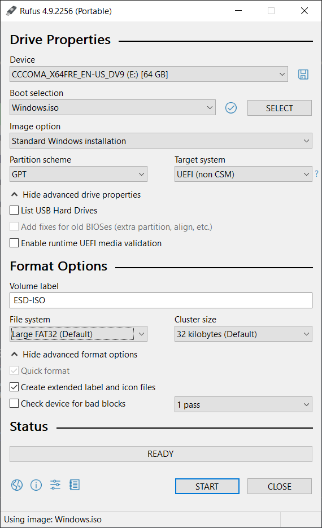The width and height of the screenshot is (322, 528).
Task: Click the save drive image disk icon
Action: (x=303, y=74)
